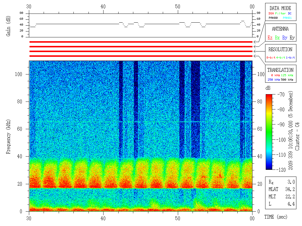
Task: Click the green 125 kHz label
Action: (x=287, y=75)
